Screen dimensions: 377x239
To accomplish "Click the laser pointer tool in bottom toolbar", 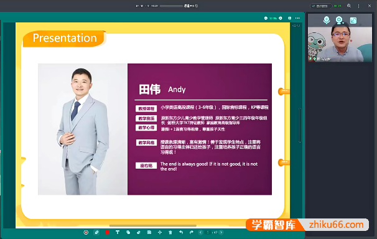I will coord(86,232).
